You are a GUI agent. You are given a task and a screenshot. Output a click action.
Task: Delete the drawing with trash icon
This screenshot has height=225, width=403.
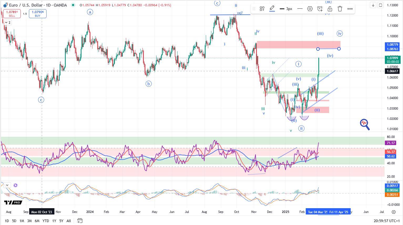pos(340,9)
